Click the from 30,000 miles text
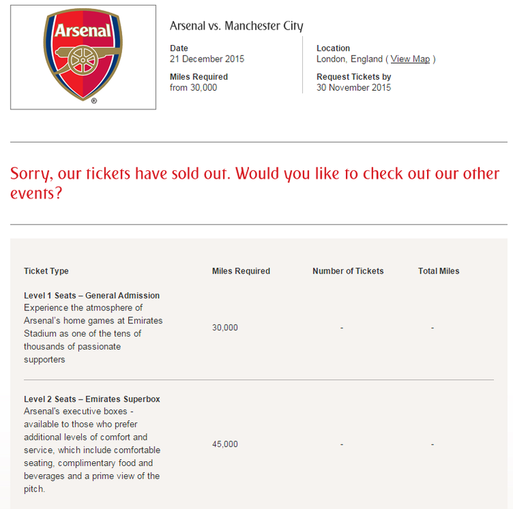Image resolution: width=513 pixels, height=509 pixels. pyautogui.click(x=193, y=88)
